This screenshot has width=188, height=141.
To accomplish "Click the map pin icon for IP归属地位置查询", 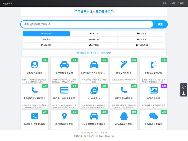I will (64, 116).
